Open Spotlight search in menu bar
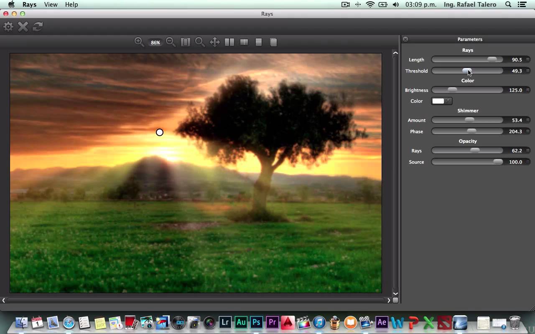 click(508, 5)
